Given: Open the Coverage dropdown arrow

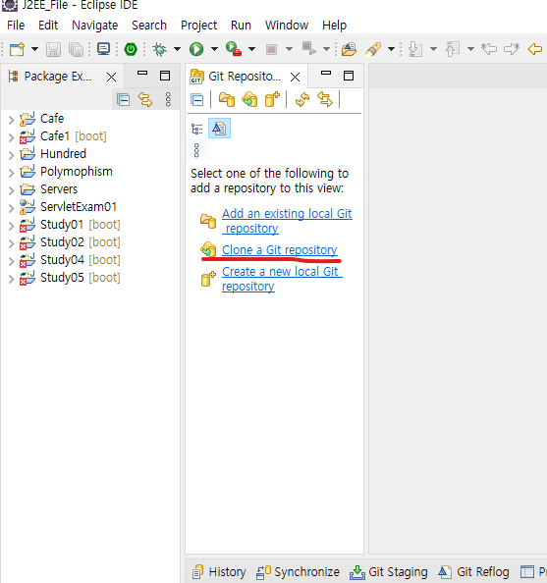Looking at the screenshot, I should tap(252, 49).
